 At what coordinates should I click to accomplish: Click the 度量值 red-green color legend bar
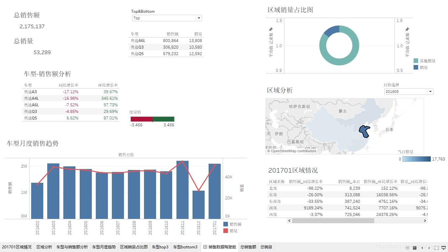[153, 119]
